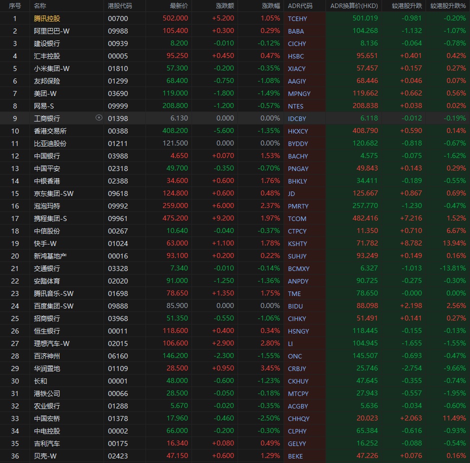The height and width of the screenshot is (463, 470).
Task: Click ADR code HSBC
Action: click(x=296, y=56)
